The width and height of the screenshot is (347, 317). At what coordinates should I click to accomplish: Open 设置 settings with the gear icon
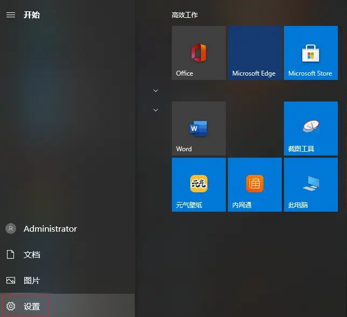tap(67, 306)
